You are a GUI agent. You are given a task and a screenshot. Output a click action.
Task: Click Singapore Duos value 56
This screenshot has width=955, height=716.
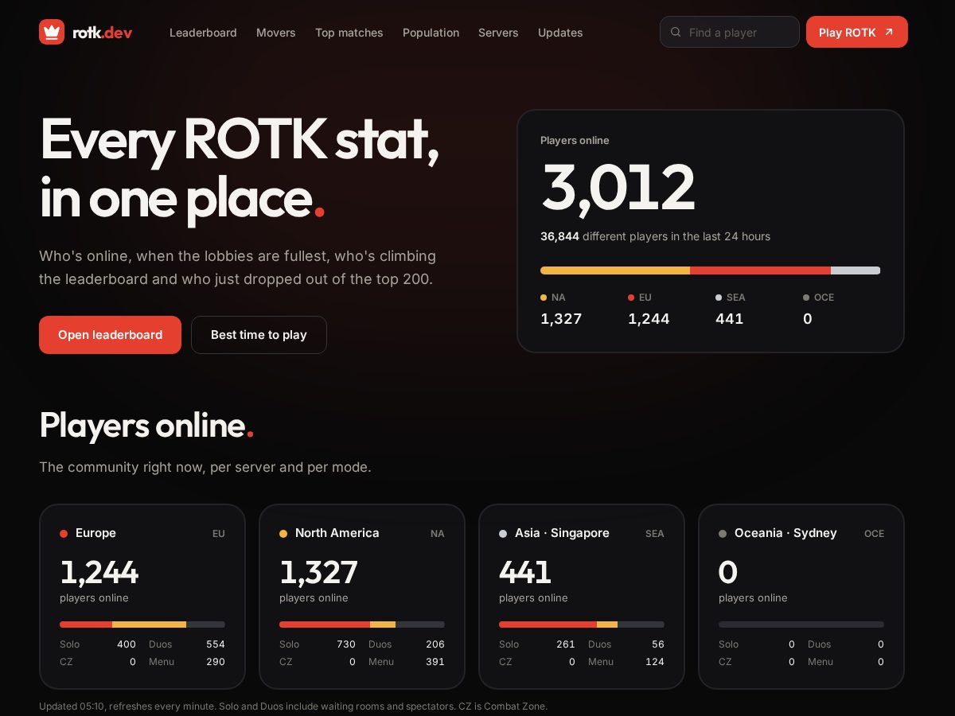click(x=658, y=644)
